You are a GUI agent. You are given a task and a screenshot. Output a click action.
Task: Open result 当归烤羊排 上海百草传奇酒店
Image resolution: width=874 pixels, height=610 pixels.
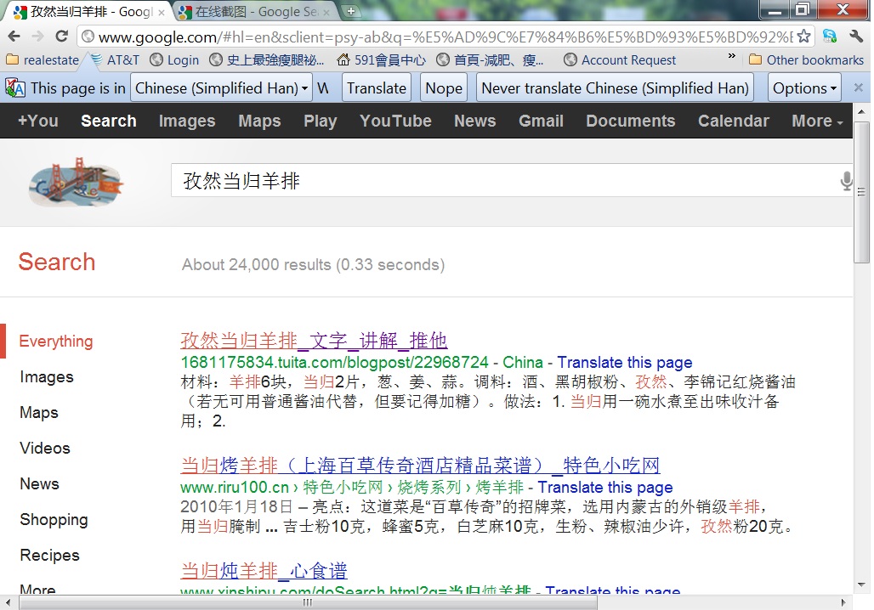pyautogui.click(x=420, y=465)
